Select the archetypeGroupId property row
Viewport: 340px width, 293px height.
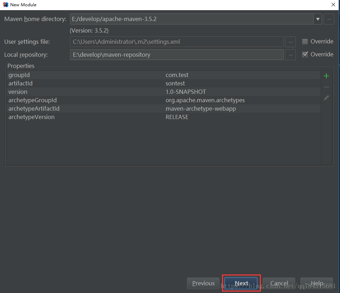[164, 100]
